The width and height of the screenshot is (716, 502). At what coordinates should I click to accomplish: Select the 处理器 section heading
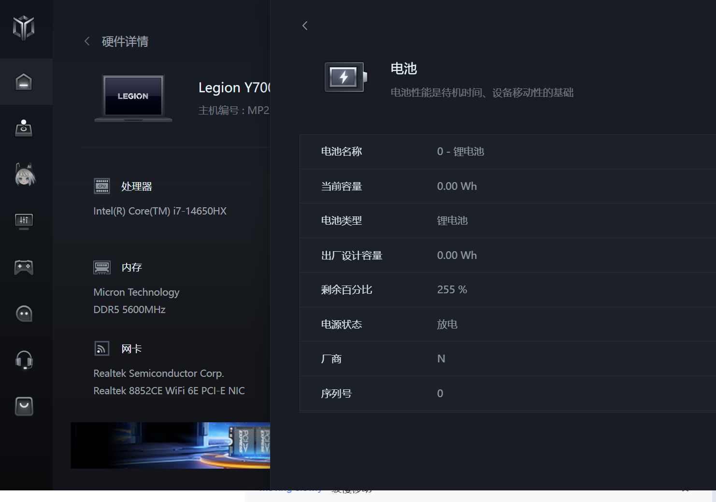pos(137,186)
